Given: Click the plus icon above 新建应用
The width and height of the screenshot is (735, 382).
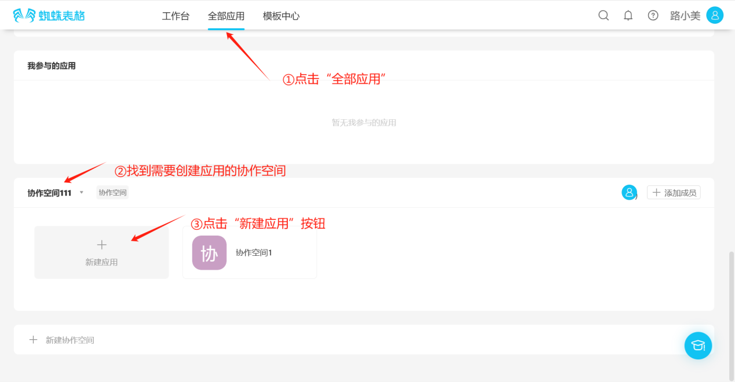Looking at the screenshot, I should 101,245.
